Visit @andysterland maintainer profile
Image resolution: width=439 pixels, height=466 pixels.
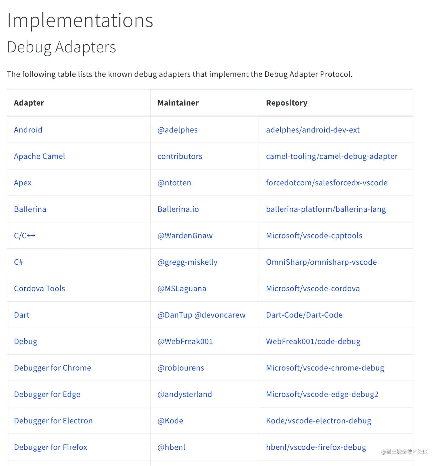click(185, 394)
